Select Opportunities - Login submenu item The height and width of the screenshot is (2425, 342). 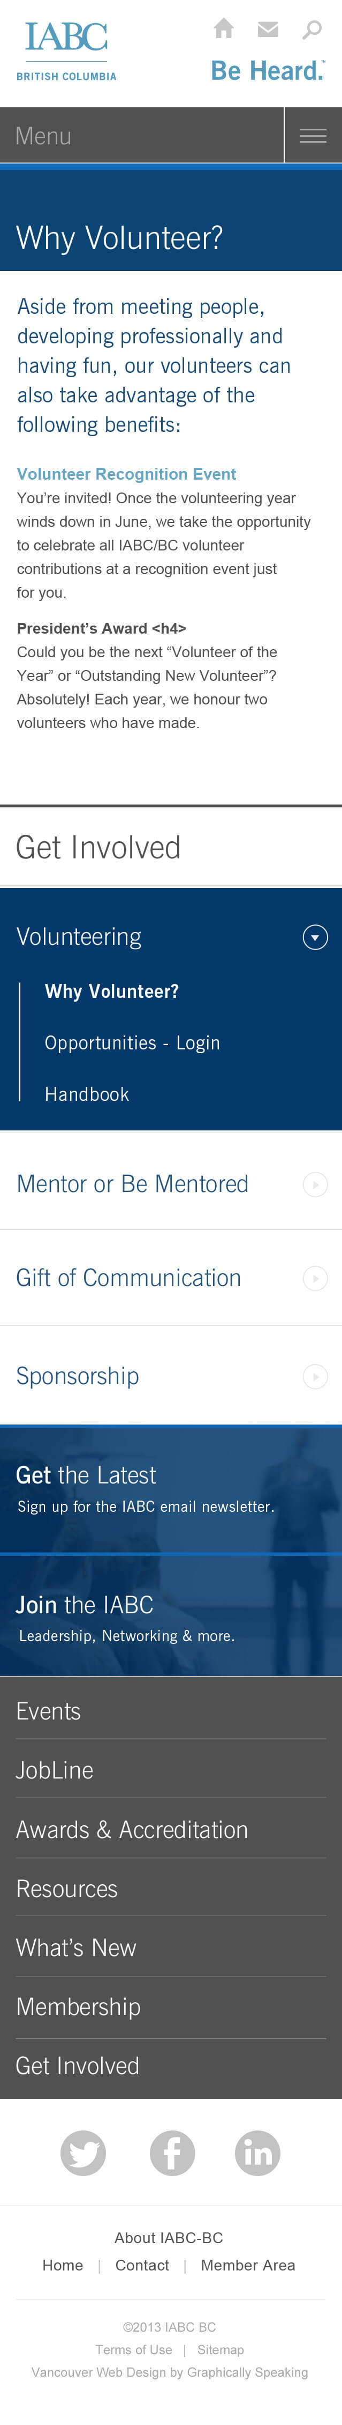coord(133,1042)
